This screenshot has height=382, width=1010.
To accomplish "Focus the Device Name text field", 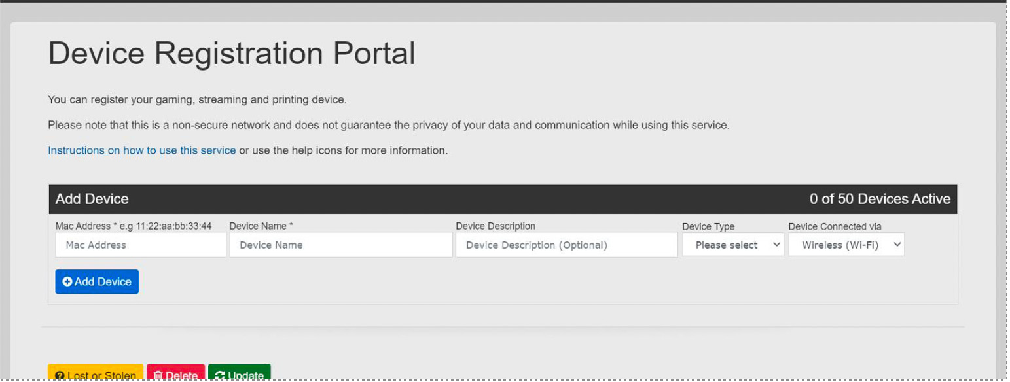I will [340, 244].
